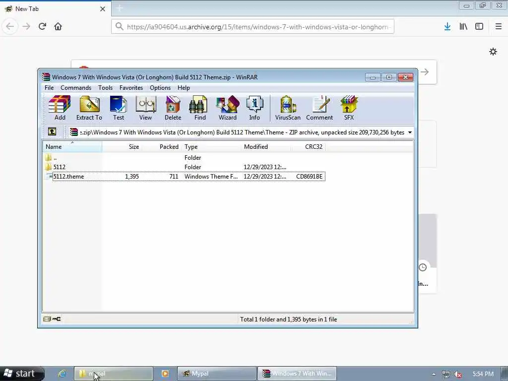Open Internet Explorer from the taskbar
Screen dimensions: 508x381
[62, 374]
